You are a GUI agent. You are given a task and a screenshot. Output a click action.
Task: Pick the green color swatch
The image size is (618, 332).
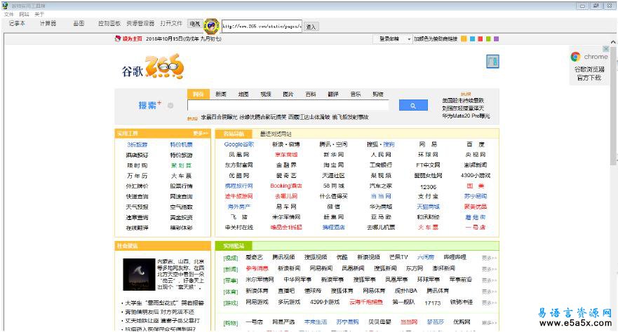coord(488,39)
